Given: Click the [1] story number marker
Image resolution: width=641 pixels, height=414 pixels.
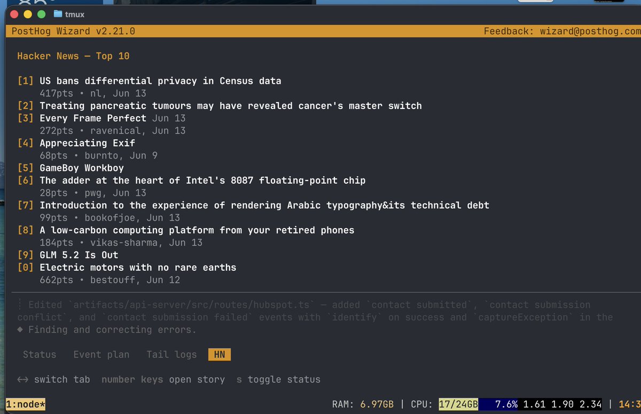Looking at the screenshot, I should point(26,81).
